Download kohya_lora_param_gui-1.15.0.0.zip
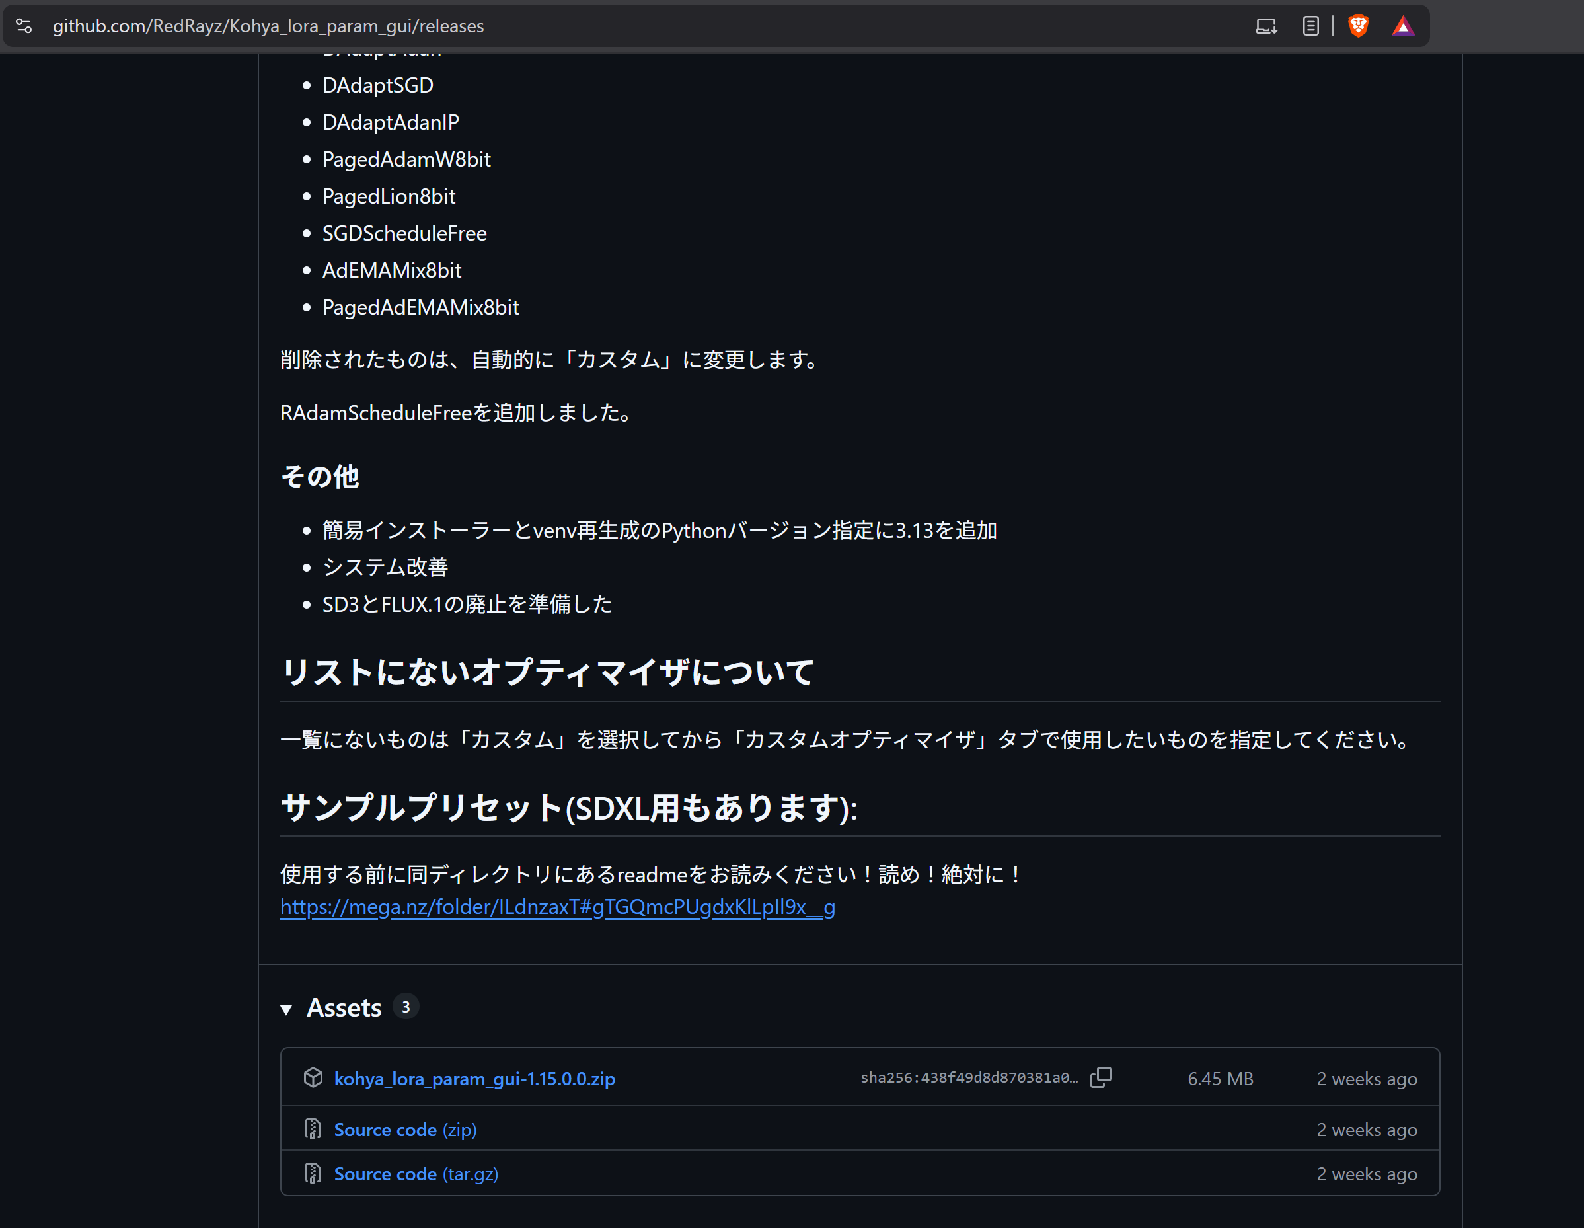This screenshot has height=1228, width=1584. click(x=474, y=1079)
